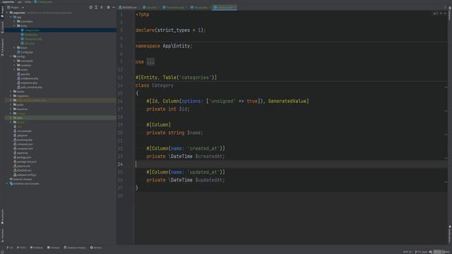452x254 pixels.
Task: Click the Expand All icon in Project panel
Action: [96, 7]
